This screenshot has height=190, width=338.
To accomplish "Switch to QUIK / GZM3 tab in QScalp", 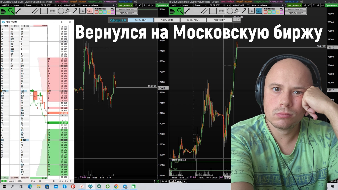I will pyautogui.click(x=193, y=20).
